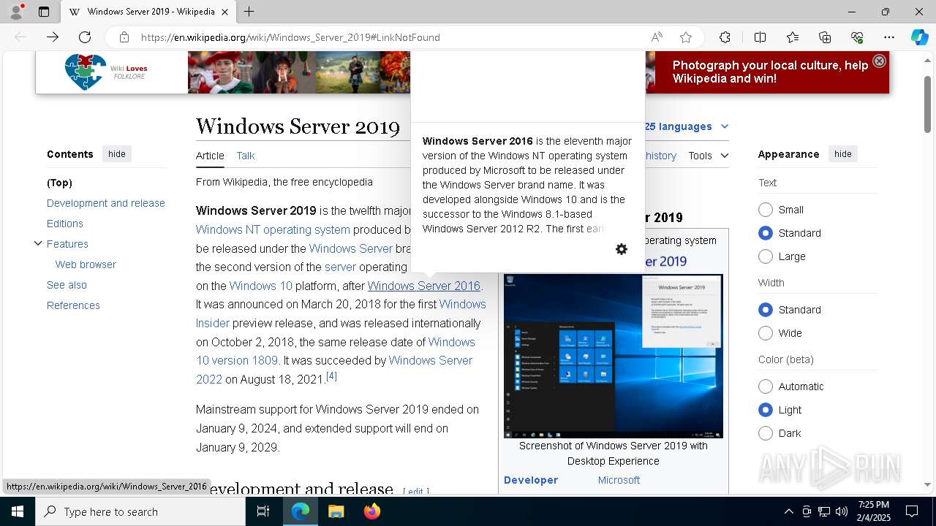The image size is (936, 526).
Task: Open the Microsoft developer link
Action: coord(619,480)
